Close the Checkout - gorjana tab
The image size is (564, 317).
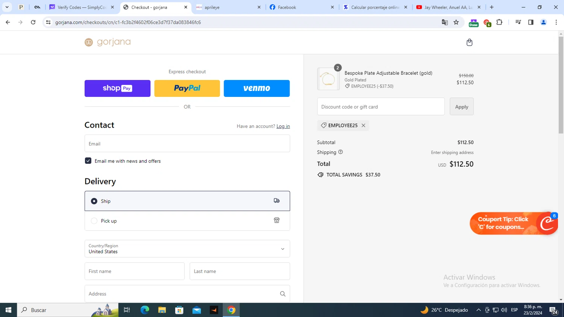(x=186, y=7)
